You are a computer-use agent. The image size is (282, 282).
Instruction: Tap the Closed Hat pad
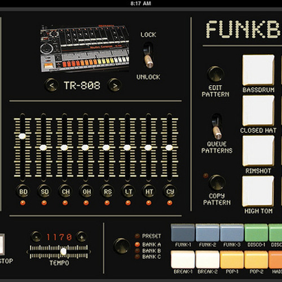tap(258, 111)
